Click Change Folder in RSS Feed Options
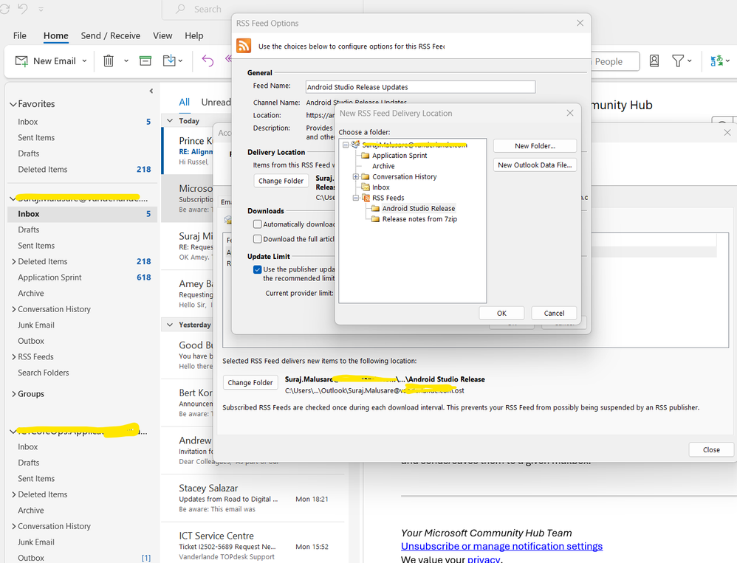This screenshot has height=563, width=737. [x=281, y=181]
